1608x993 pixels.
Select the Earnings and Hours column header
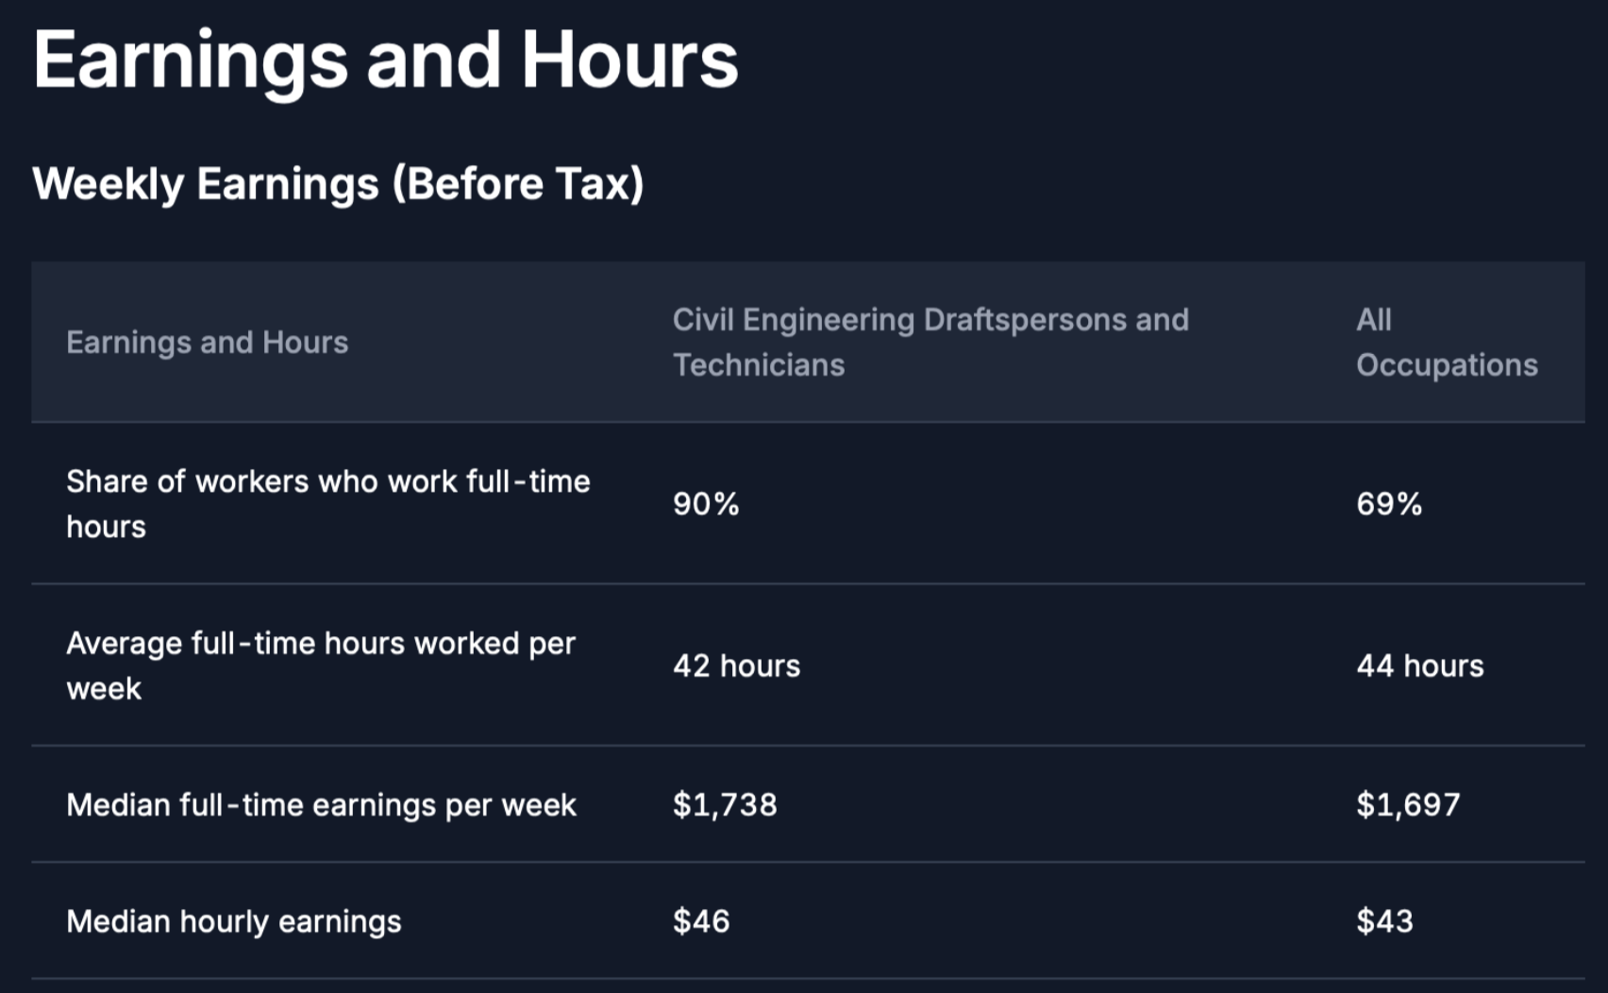(207, 342)
